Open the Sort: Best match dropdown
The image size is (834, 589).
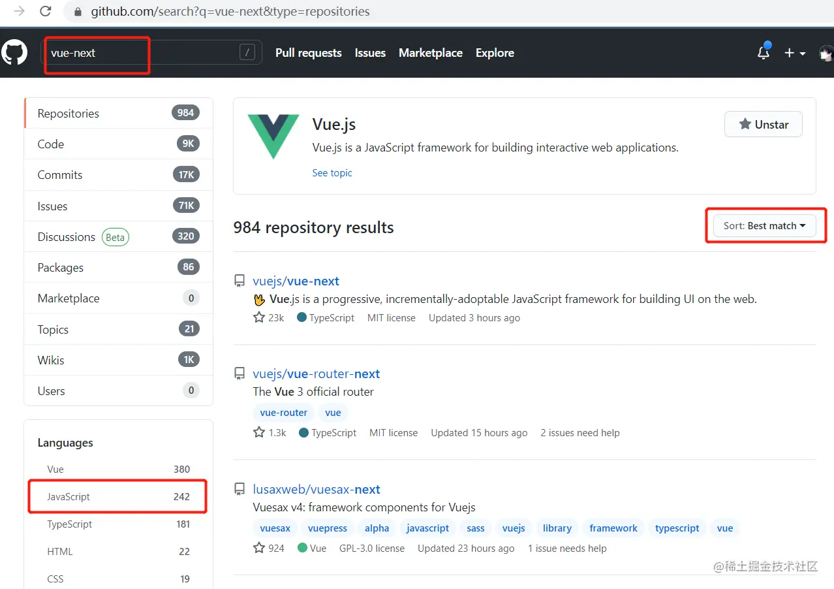click(764, 225)
